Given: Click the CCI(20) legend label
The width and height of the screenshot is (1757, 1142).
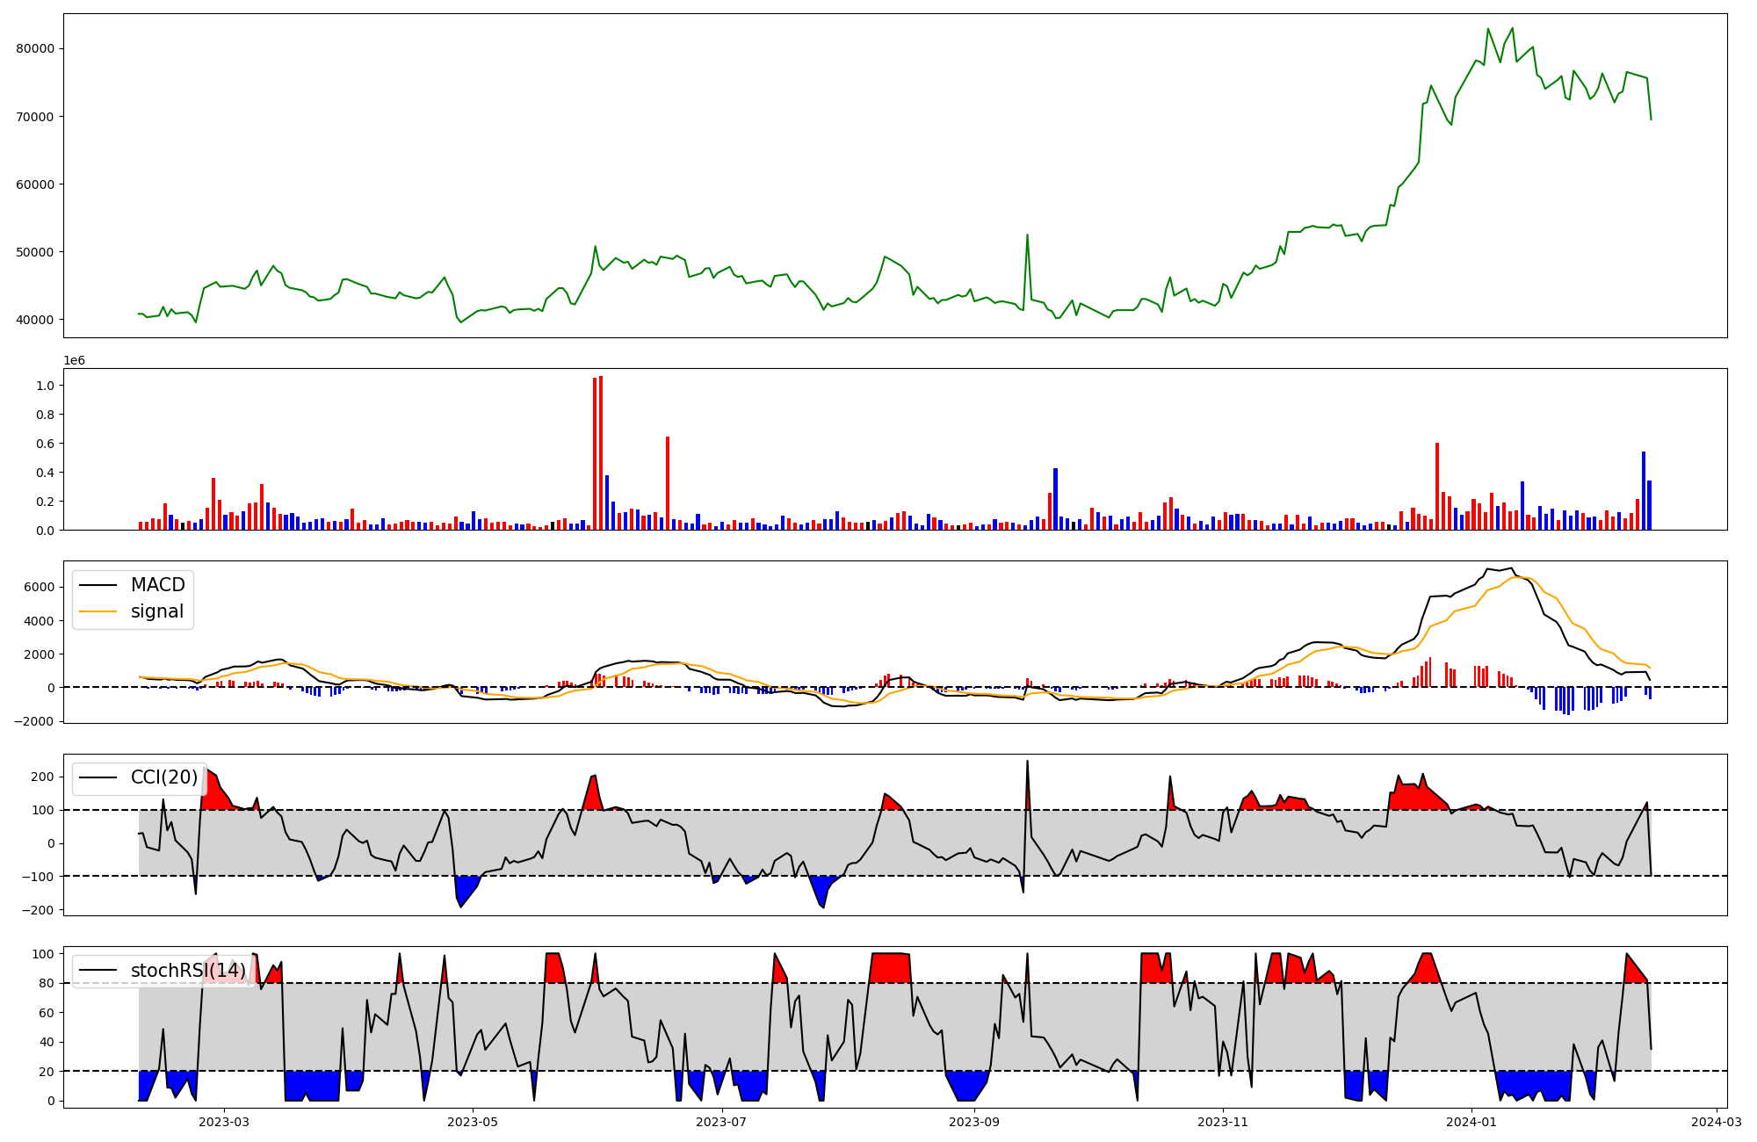Looking at the screenshot, I should (164, 777).
